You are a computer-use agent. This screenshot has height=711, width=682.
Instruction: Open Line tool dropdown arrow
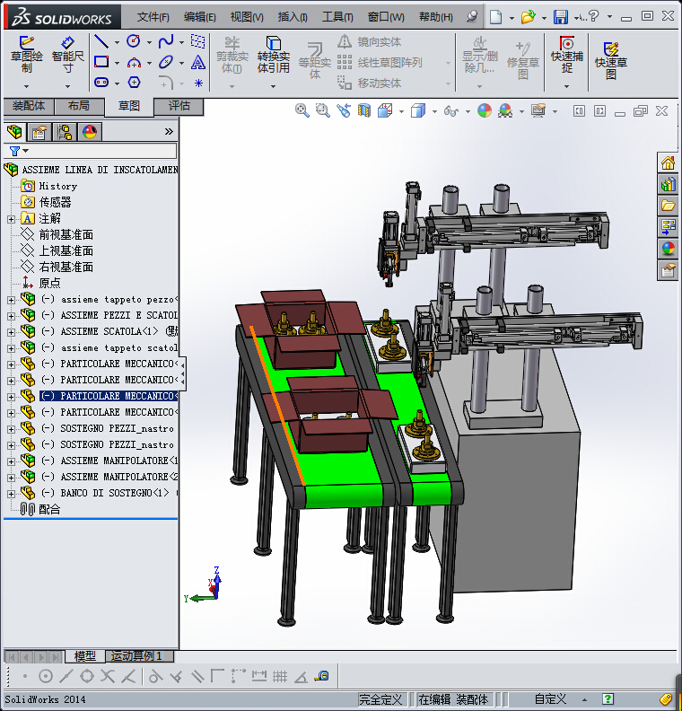117,42
